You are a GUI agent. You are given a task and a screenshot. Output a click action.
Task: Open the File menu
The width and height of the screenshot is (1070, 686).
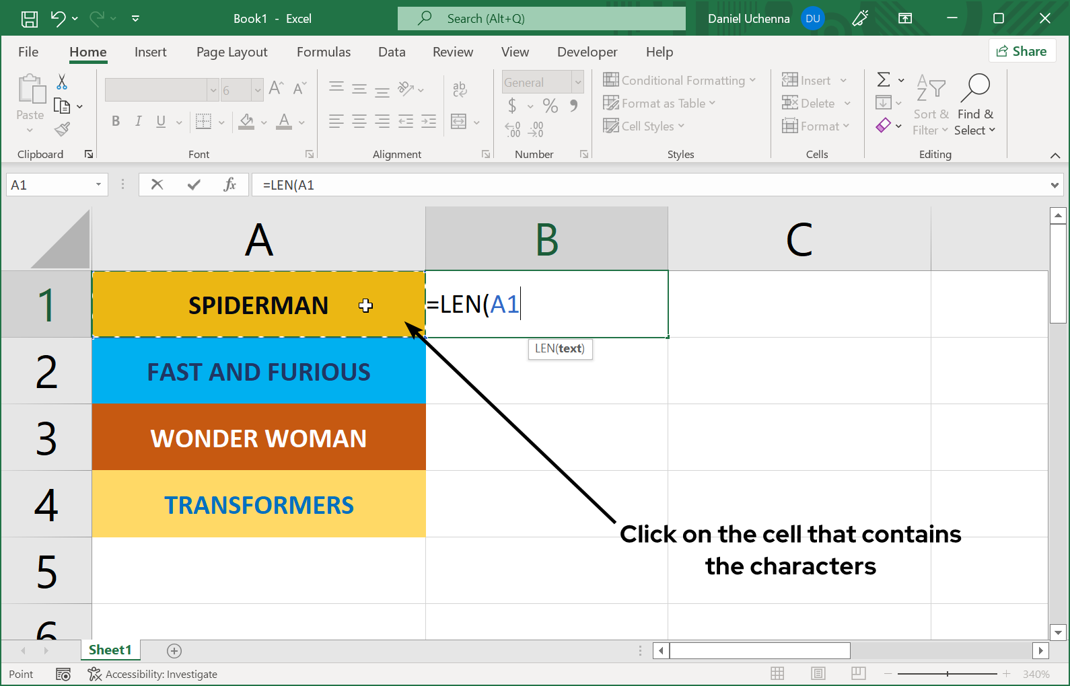(28, 52)
